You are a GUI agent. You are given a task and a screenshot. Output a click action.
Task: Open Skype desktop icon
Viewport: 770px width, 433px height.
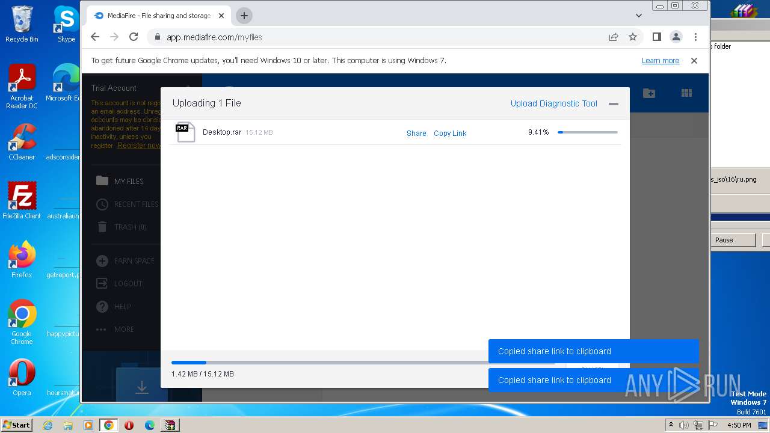tap(66, 24)
